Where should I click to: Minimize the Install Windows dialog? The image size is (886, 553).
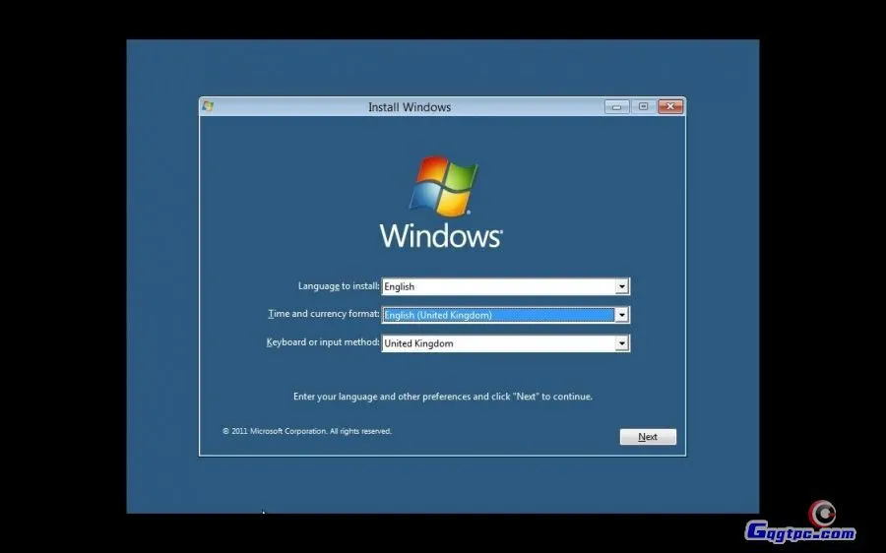(617, 106)
